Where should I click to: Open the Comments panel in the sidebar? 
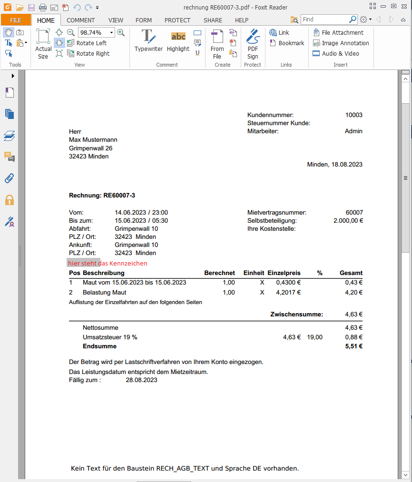[x=10, y=157]
